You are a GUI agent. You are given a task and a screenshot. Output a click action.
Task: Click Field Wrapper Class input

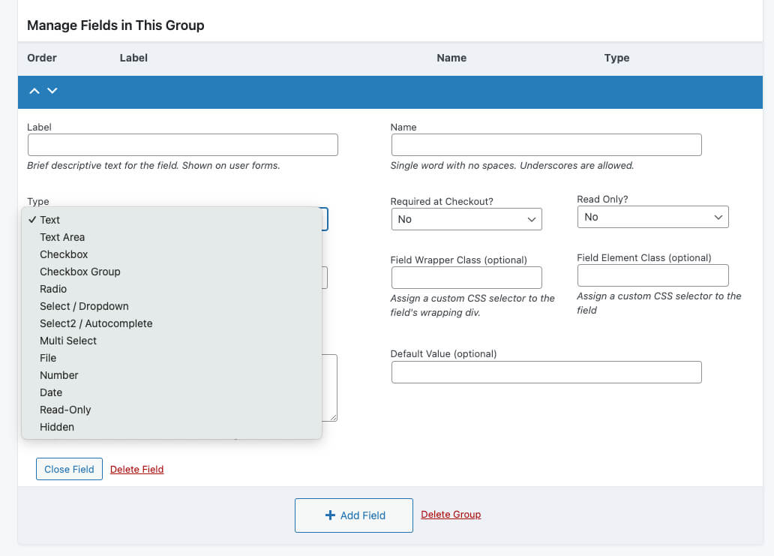click(x=466, y=278)
